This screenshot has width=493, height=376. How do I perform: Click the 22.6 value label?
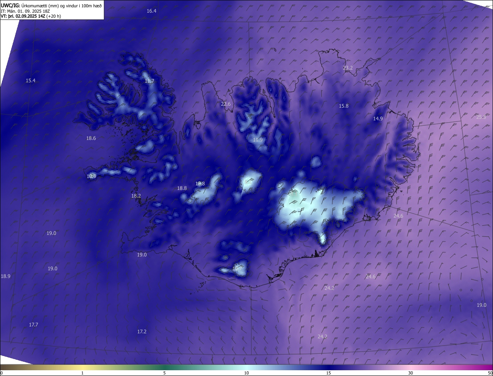coord(226,104)
